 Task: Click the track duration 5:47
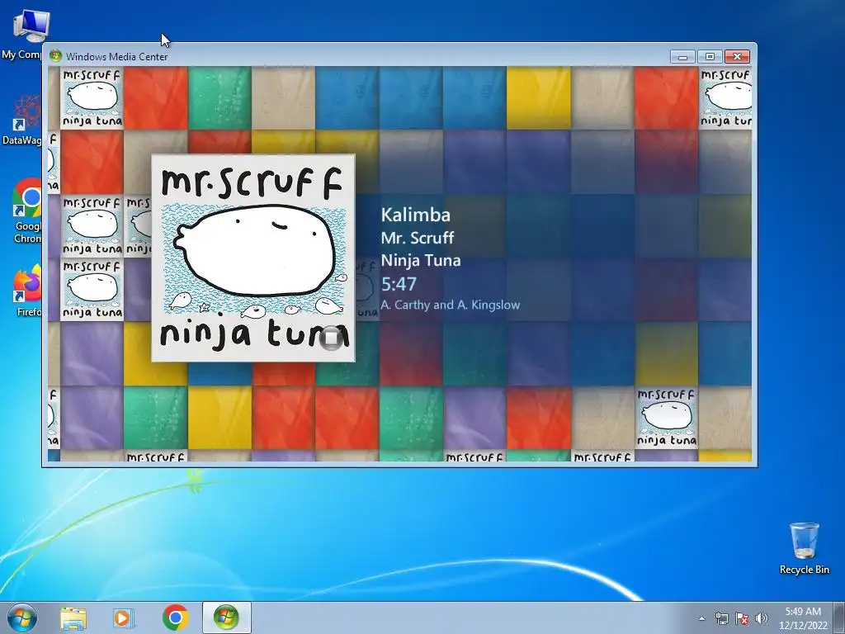[399, 284]
